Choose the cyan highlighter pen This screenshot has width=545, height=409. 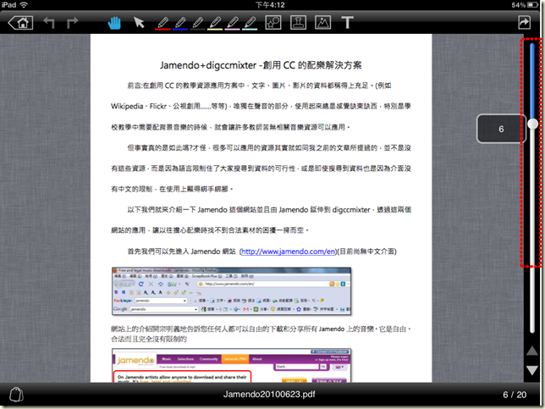coord(250,24)
